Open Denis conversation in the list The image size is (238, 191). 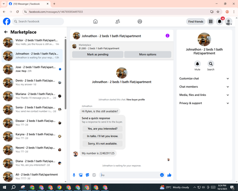[x=32, y=83]
